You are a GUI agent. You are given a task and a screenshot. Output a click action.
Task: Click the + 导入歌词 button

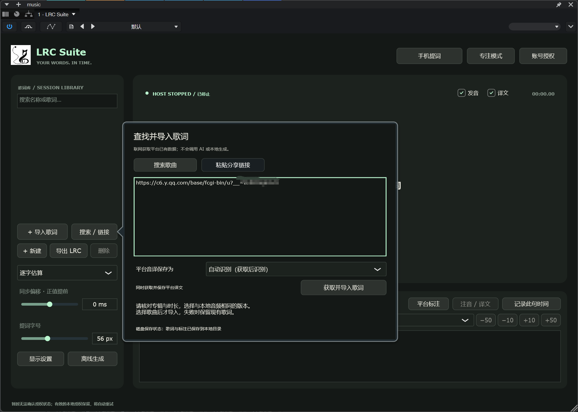pyautogui.click(x=42, y=232)
